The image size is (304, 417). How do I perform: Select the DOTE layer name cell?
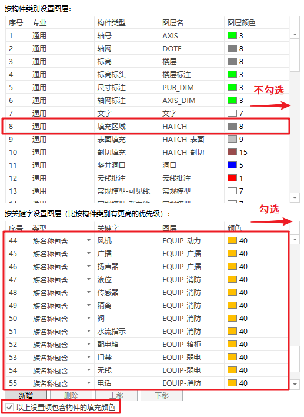(192, 49)
